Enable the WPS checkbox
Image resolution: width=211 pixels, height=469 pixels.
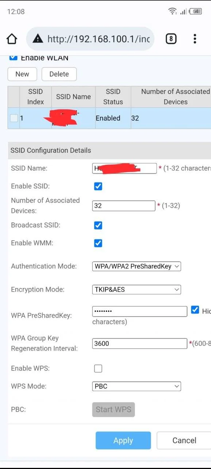[98, 369]
